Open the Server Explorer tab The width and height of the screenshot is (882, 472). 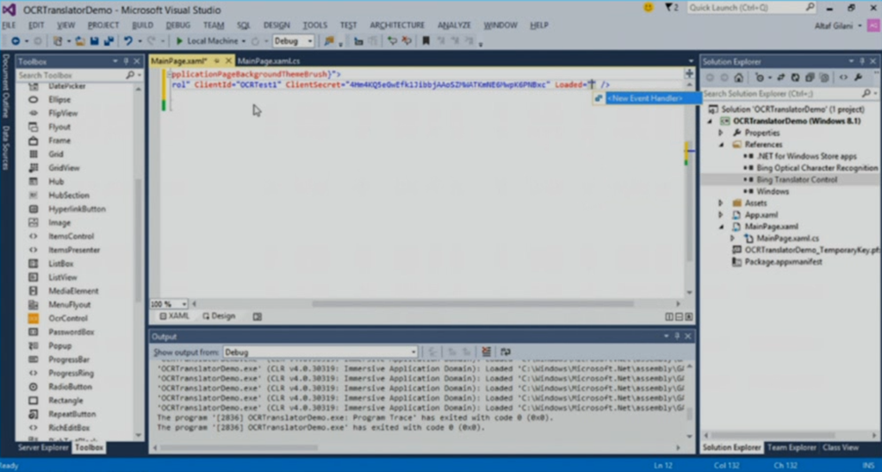(43, 447)
